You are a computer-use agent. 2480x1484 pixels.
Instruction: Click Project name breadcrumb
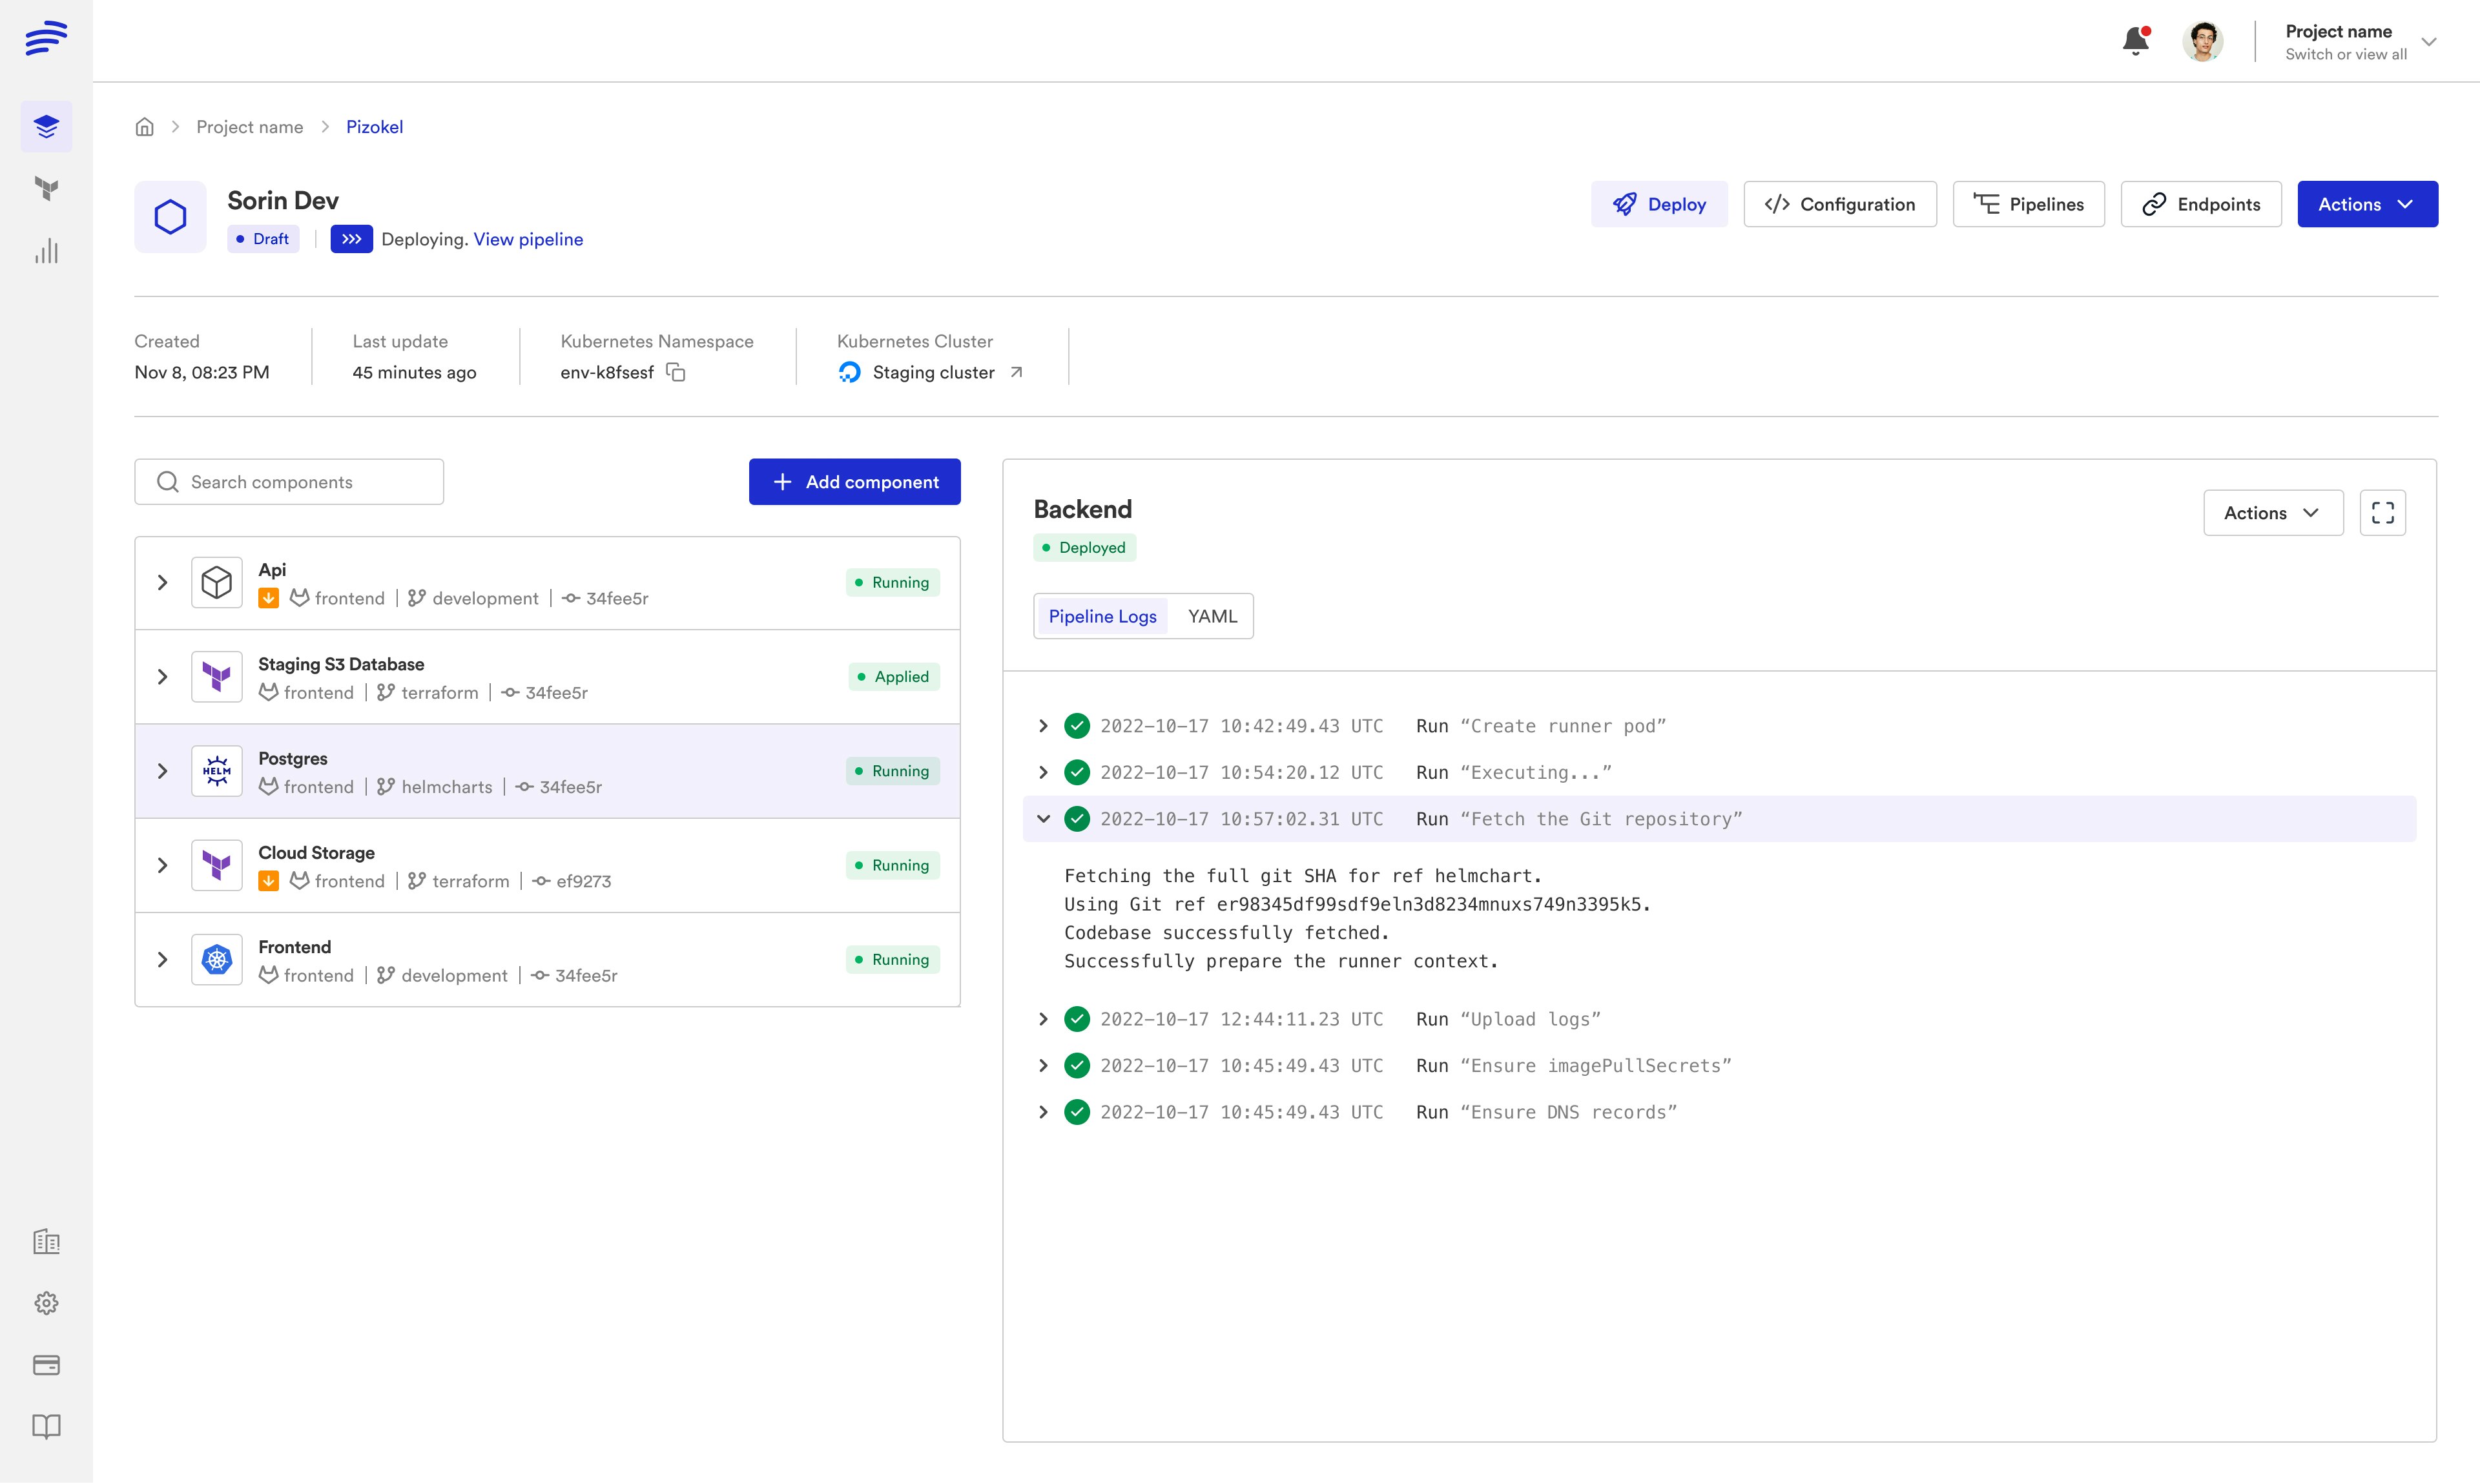(249, 127)
